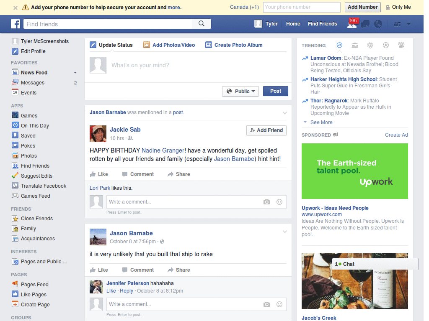429x321 pixels.
Task: Open the Messenger chats icon in top bar
Action: click(x=364, y=24)
